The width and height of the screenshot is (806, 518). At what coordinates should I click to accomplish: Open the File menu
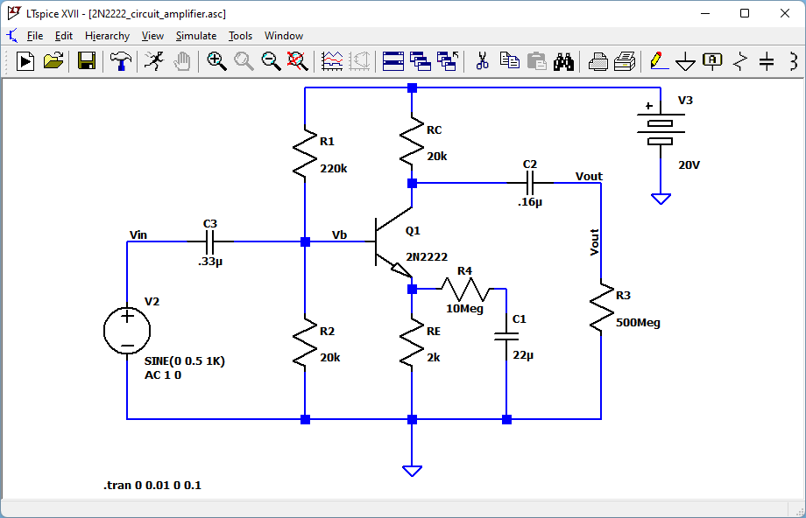tap(35, 36)
